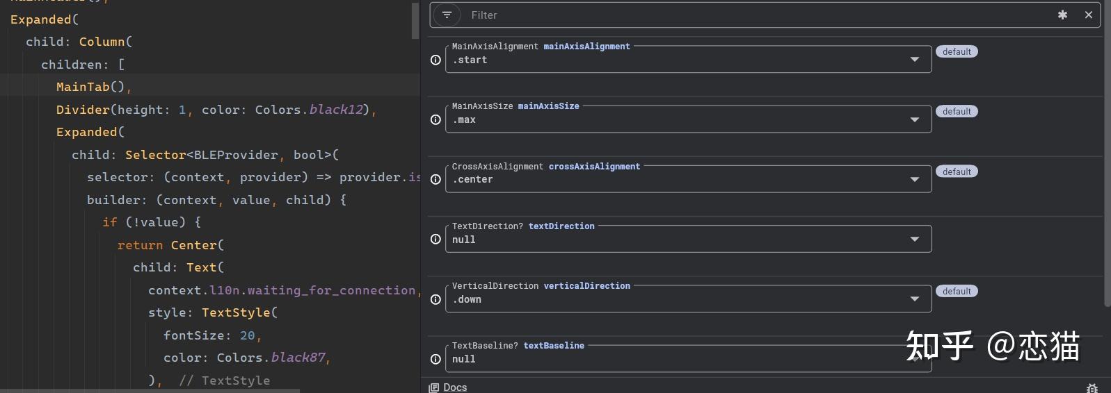
Task: Click default badge next to verticalDirection
Action: pyautogui.click(x=957, y=291)
